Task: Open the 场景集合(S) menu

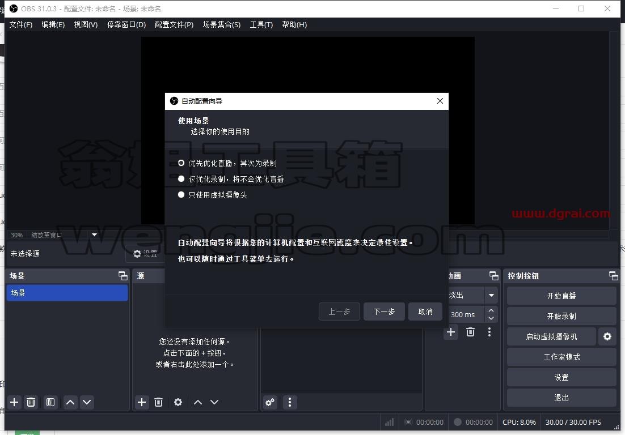Action: 221,24
